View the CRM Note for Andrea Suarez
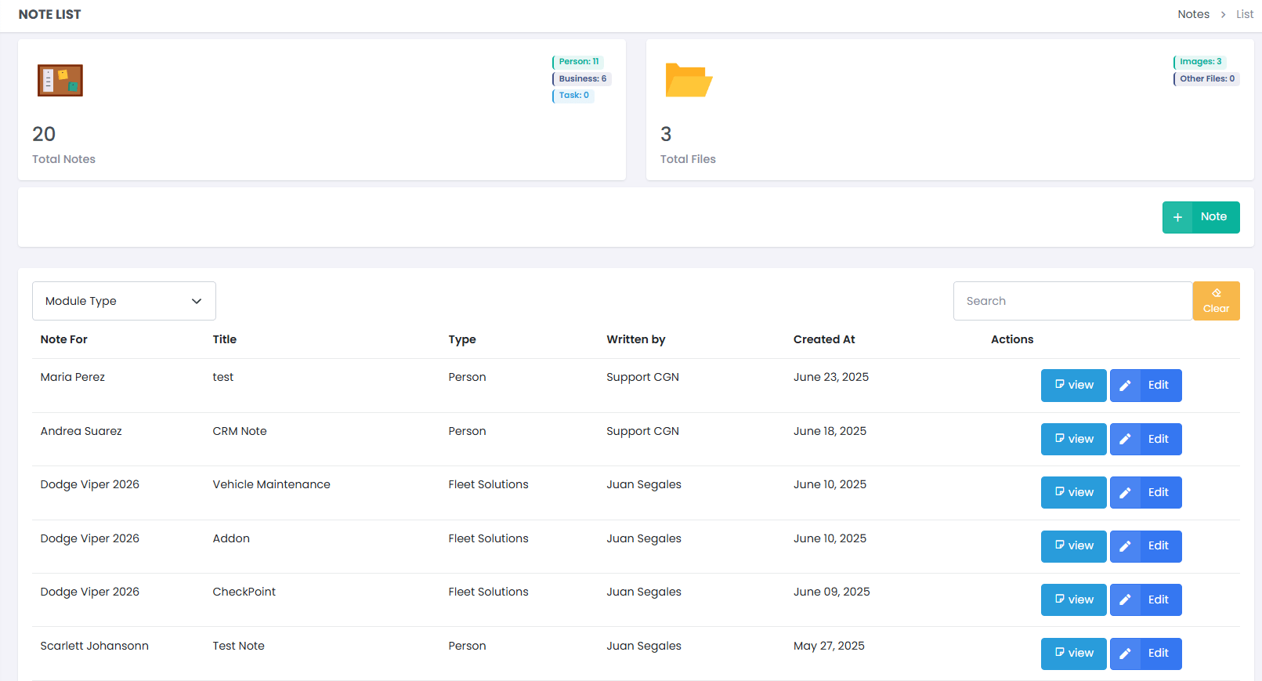 (1073, 440)
